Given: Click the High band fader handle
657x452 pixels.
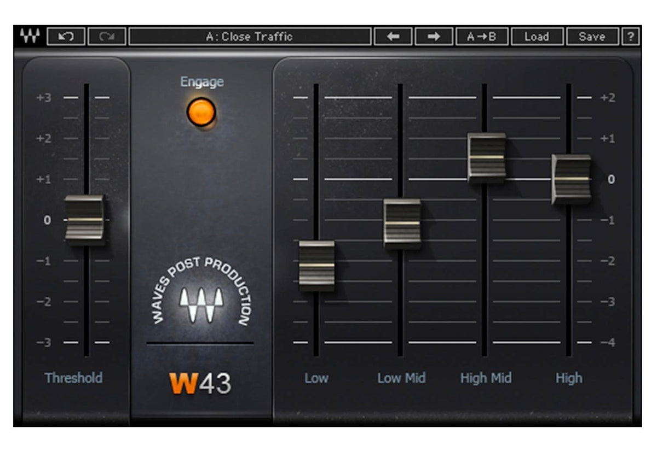Looking at the screenshot, I should [571, 179].
